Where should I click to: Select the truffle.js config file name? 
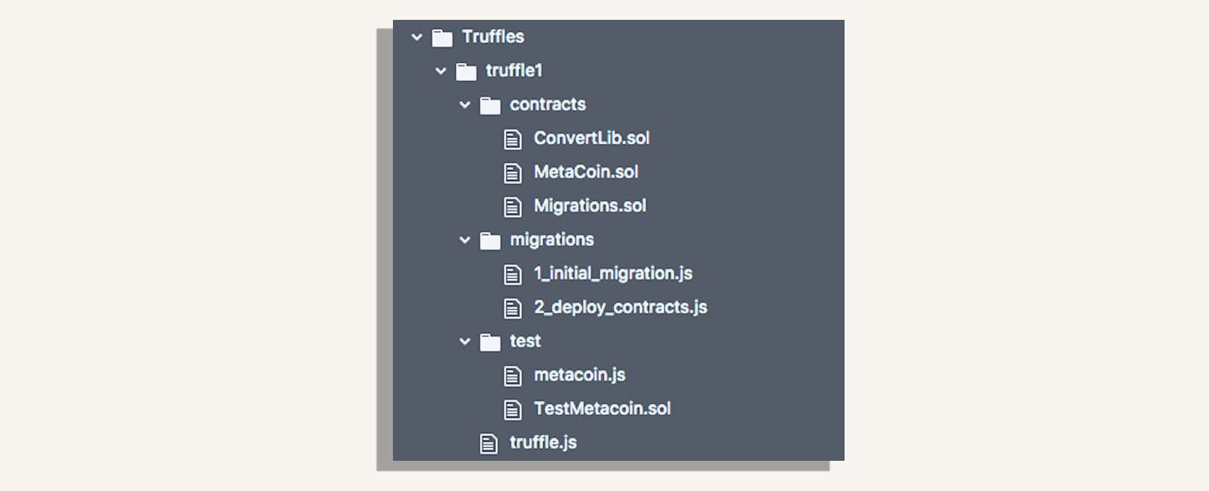click(543, 443)
